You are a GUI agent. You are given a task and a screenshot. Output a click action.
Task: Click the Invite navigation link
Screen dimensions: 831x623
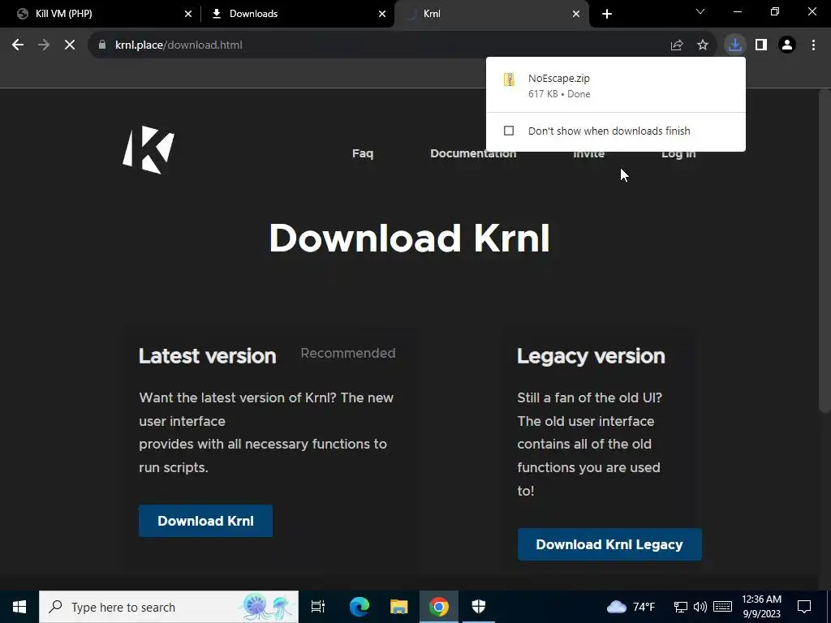coord(589,153)
